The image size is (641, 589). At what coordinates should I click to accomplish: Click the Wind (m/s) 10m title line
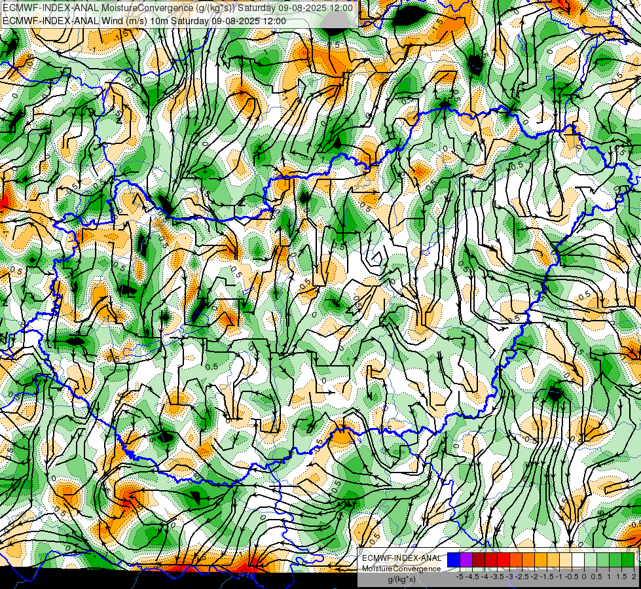[x=144, y=21]
